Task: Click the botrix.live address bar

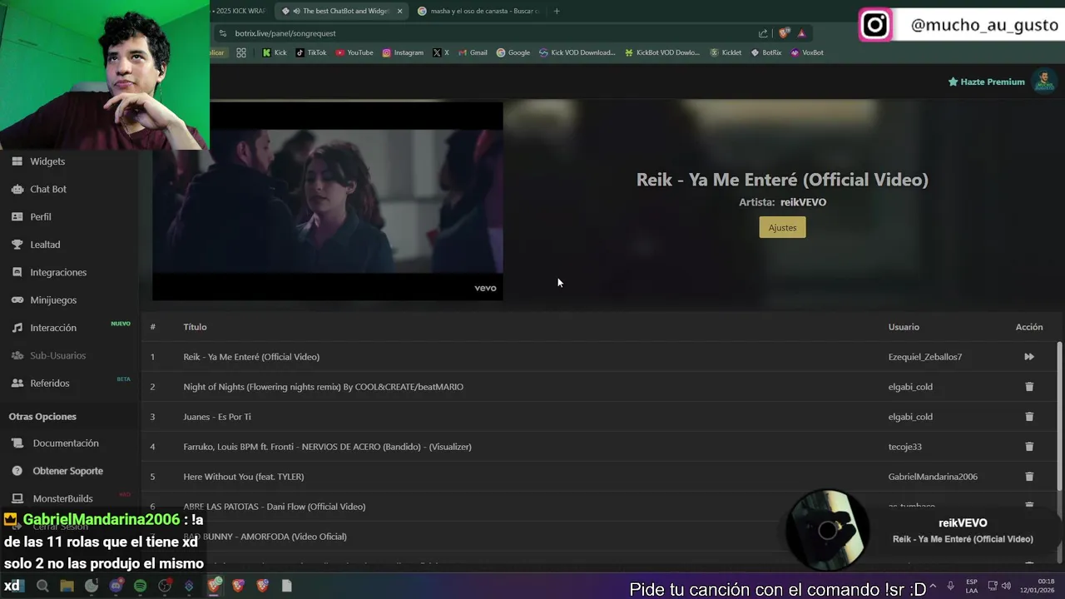Action: 491,33
